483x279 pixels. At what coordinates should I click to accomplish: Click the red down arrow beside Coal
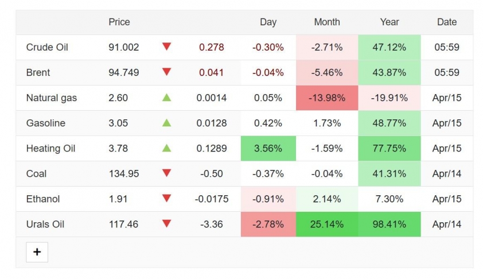(166, 173)
